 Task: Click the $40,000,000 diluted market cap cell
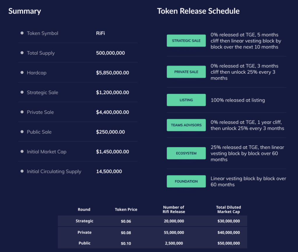tap(229, 233)
